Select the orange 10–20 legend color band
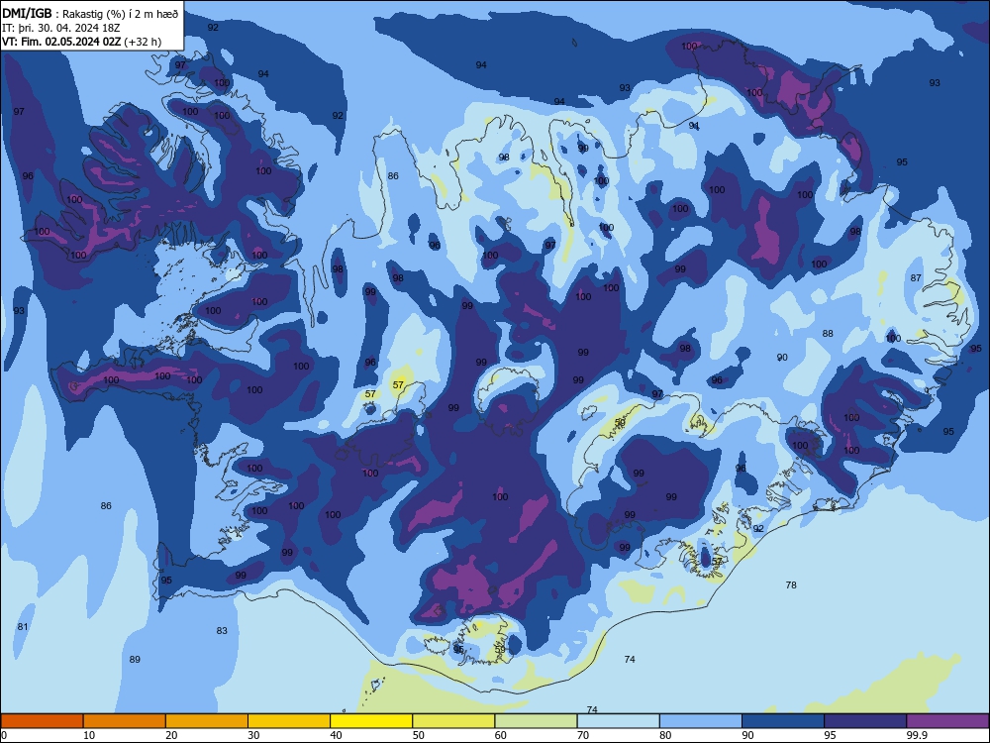The height and width of the screenshot is (743, 990). (x=125, y=721)
